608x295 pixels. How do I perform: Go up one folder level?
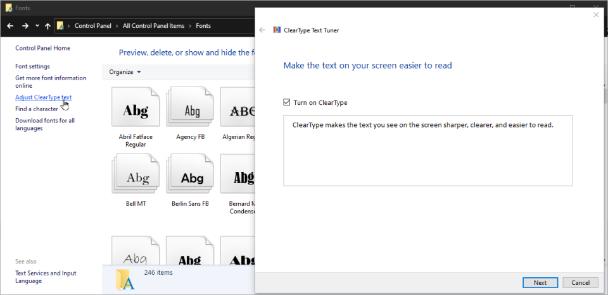(x=47, y=26)
